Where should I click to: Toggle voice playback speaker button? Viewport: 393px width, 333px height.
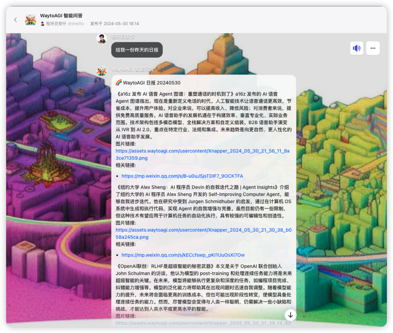pos(357,48)
